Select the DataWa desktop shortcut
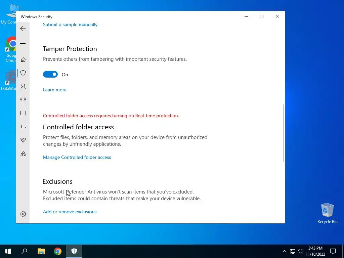Viewport: 344px width, 258px height. click(x=9, y=81)
